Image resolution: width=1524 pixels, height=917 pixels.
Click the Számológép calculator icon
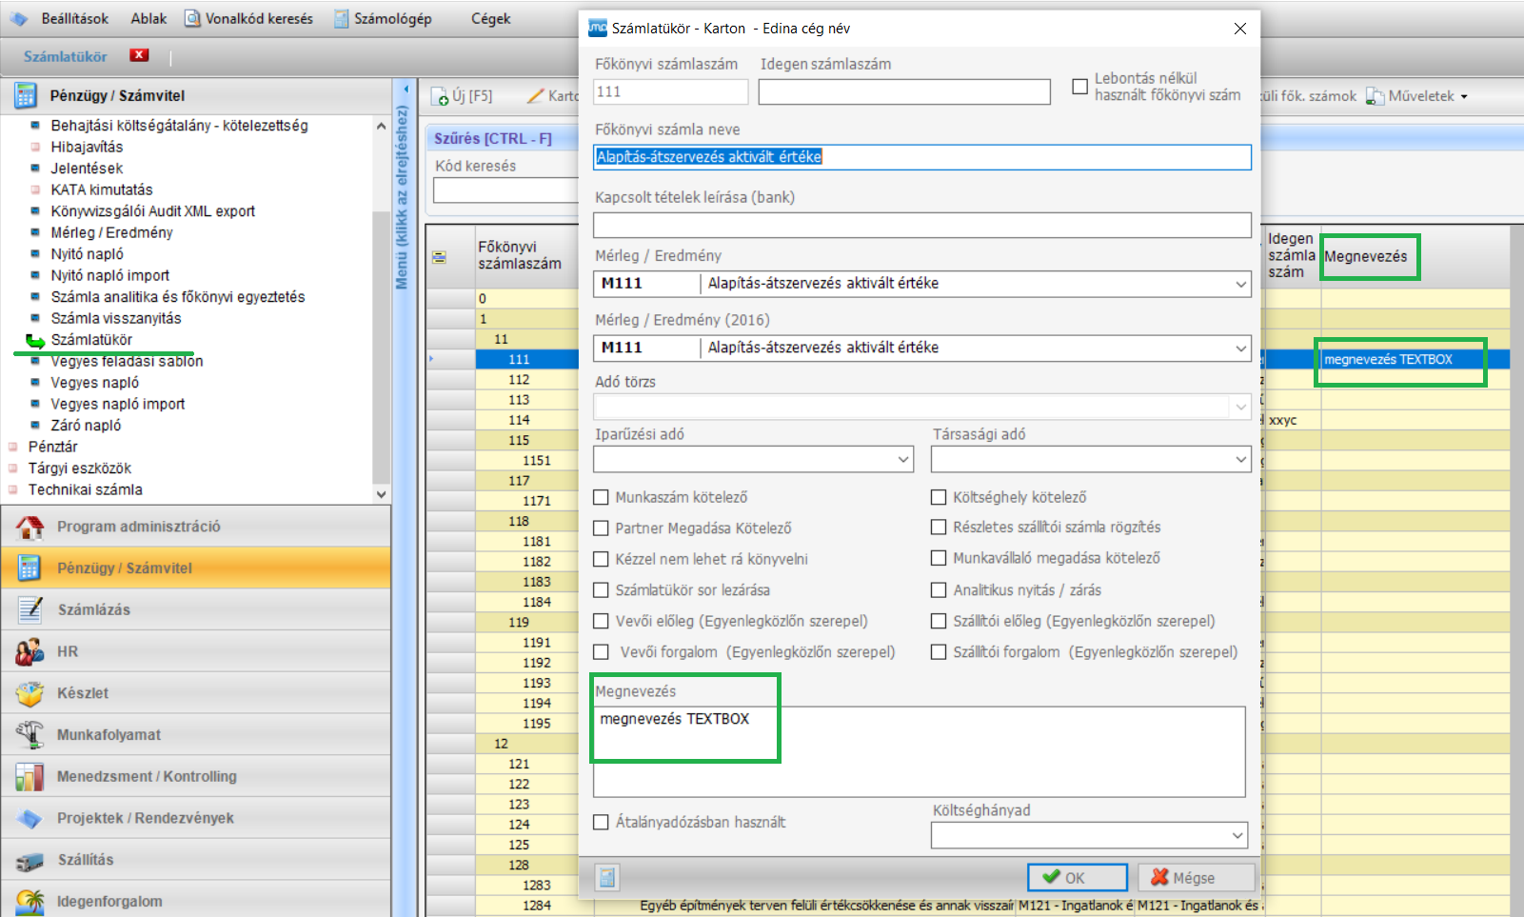tap(342, 19)
